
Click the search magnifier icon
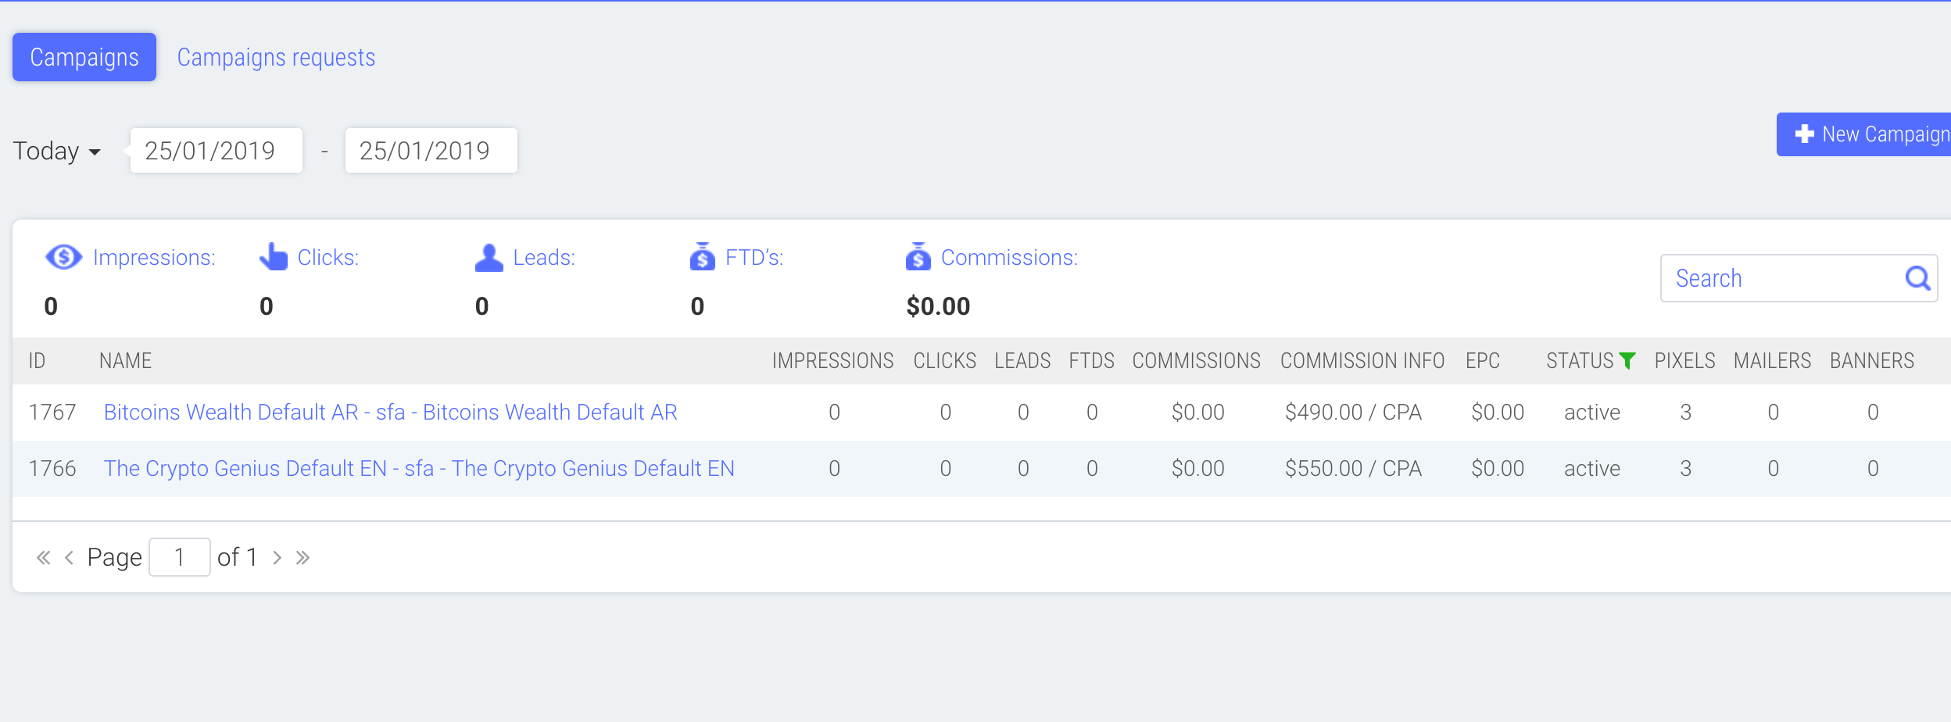1917,277
